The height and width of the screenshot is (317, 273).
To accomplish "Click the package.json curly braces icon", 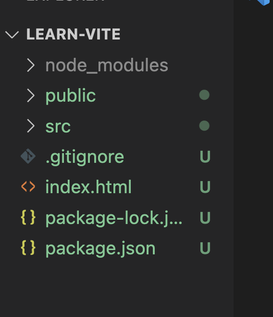I will tap(28, 248).
